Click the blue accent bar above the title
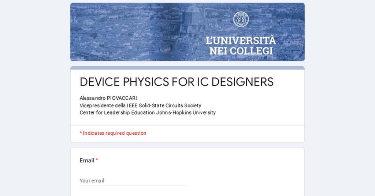The width and height of the screenshot is (375, 196). [187, 68]
